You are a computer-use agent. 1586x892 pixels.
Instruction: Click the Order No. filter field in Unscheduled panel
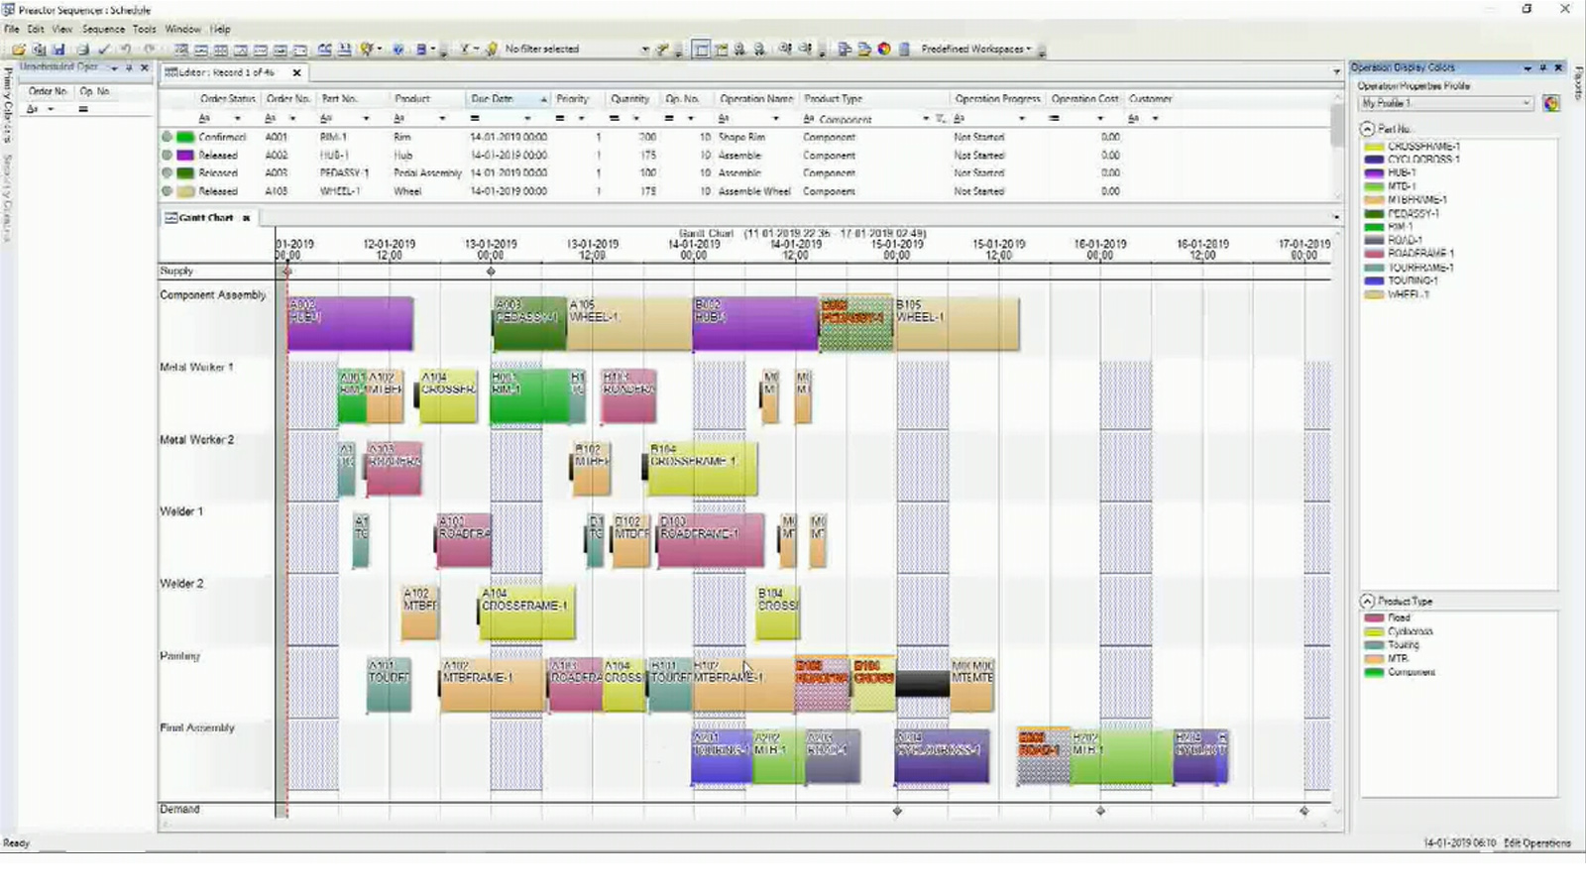coord(48,109)
